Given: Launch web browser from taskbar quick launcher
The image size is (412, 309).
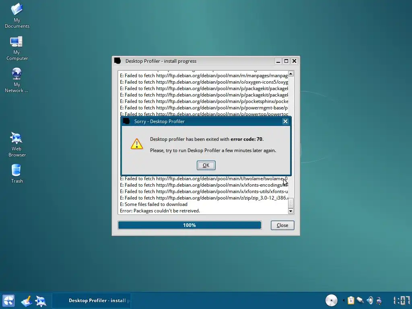Looking at the screenshot, I should click(x=41, y=301).
